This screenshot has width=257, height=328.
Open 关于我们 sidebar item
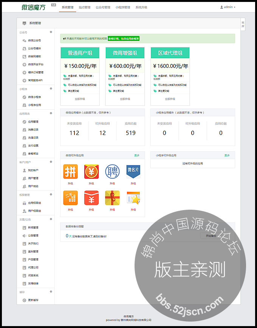click(33, 243)
